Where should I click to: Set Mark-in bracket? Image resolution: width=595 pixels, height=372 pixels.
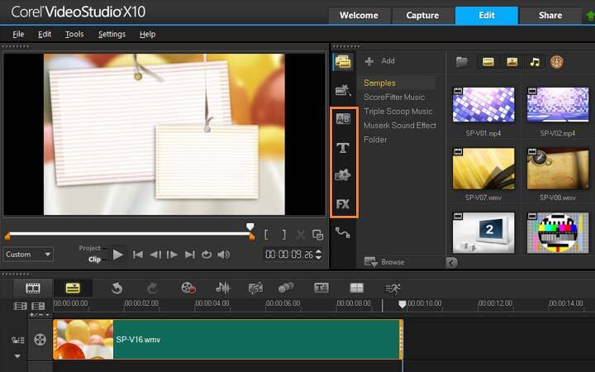point(266,235)
